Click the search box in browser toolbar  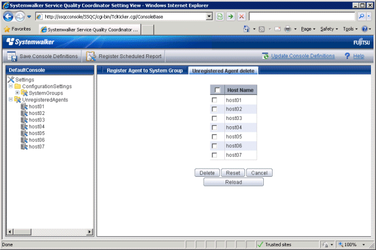301,16
